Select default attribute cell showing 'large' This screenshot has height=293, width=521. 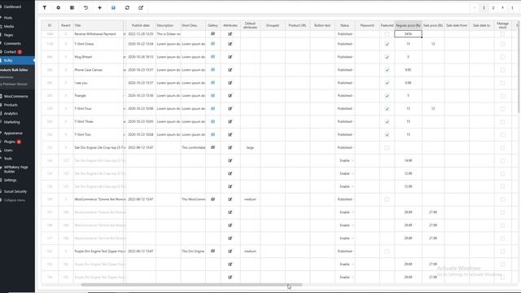pos(250,147)
